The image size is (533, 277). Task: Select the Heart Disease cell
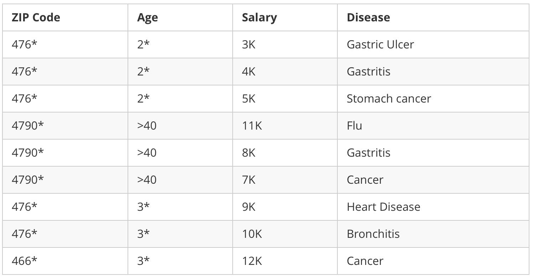point(383,207)
